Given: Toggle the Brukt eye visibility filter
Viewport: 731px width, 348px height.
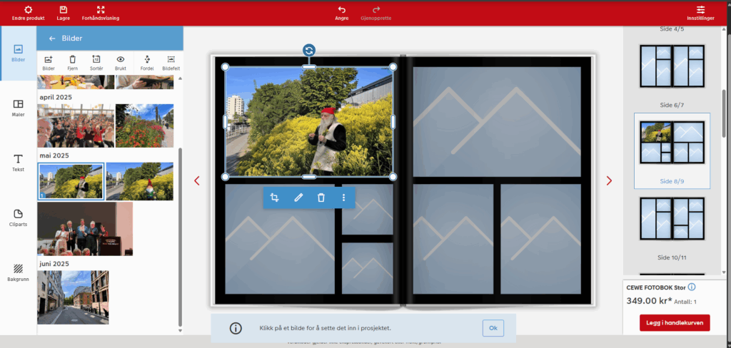Looking at the screenshot, I should [x=121, y=63].
